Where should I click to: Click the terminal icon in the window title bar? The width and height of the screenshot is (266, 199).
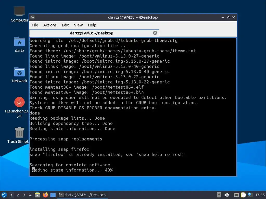click(x=33, y=17)
